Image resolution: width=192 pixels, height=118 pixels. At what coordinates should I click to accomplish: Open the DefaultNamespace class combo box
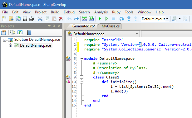(103, 34)
